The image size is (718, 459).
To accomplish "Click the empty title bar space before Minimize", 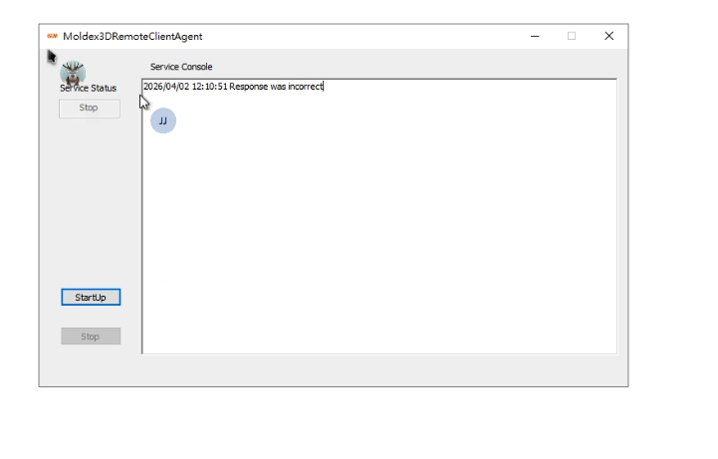I will (398, 36).
